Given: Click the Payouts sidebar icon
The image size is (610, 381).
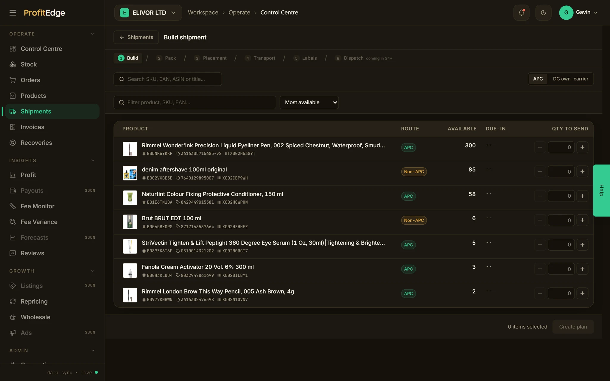Looking at the screenshot, I should tap(13, 190).
